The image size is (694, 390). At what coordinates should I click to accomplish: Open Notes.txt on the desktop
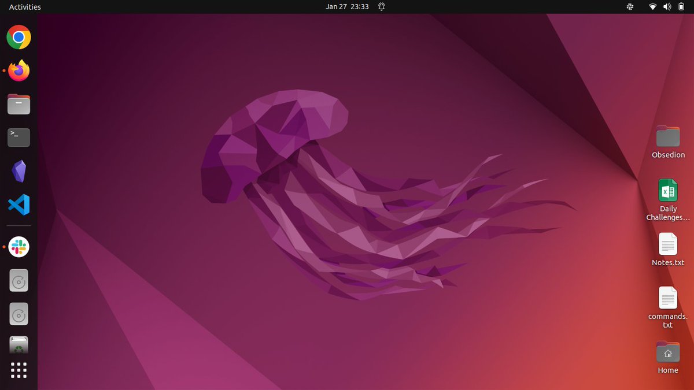668,244
